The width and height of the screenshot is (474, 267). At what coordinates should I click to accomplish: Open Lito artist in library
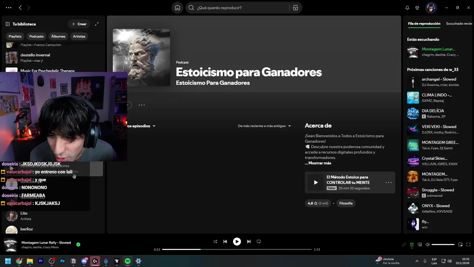[x=54, y=216]
